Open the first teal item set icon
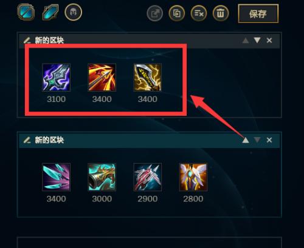 click(26, 12)
